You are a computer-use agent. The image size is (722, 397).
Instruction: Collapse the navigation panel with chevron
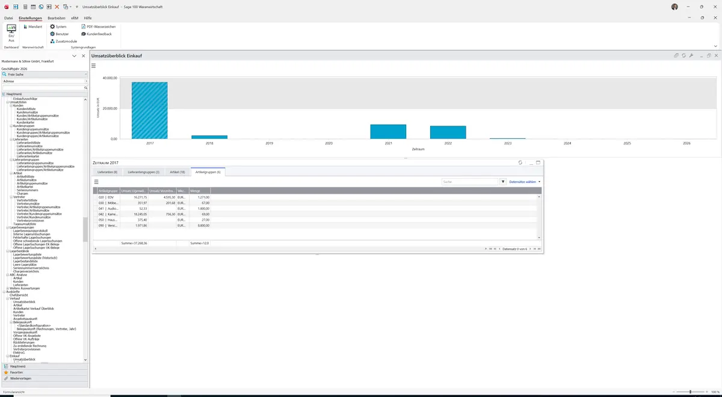pyautogui.click(x=74, y=56)
